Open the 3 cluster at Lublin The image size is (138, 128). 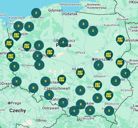pos(116,81)
